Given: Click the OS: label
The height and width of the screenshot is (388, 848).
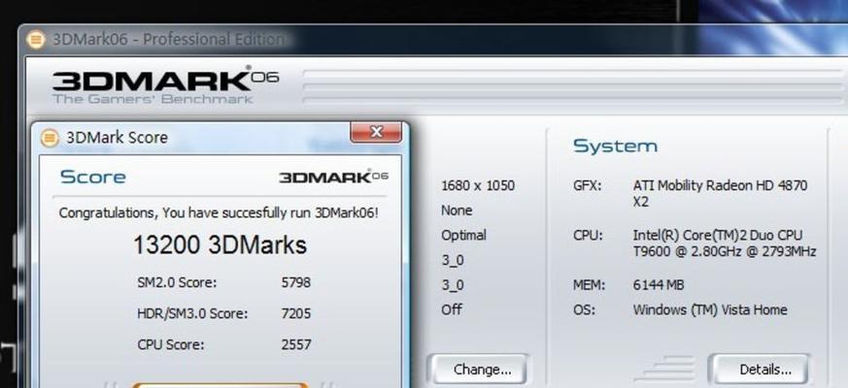Looking at the screenshot, I should 584,309.
